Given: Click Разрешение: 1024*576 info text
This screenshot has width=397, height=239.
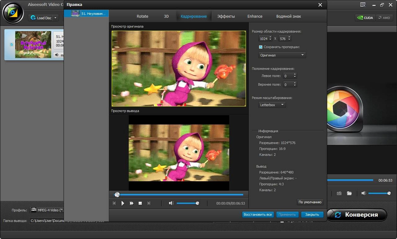Looking at the screenshot, I should pos(277,143).
